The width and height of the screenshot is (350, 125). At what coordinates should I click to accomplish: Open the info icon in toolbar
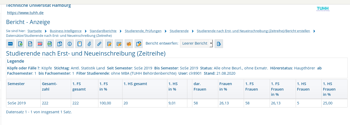70,44
